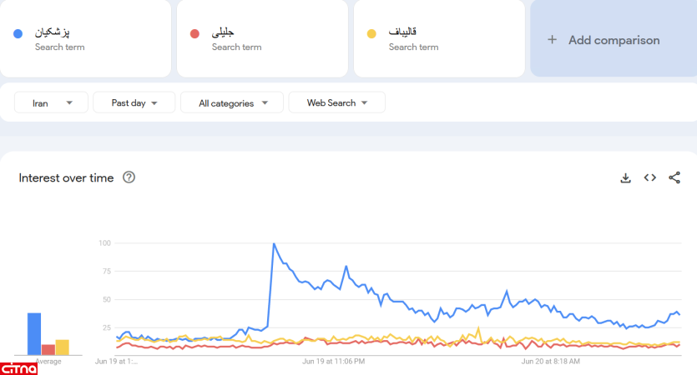Click the share chart icon
The width and height of the screenshot is (697, 375).
(x=674, y=177)
